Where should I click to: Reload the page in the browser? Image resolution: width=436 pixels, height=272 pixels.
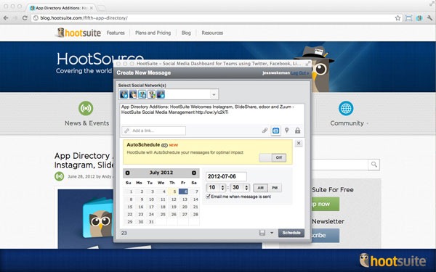(x=25, y=18)
